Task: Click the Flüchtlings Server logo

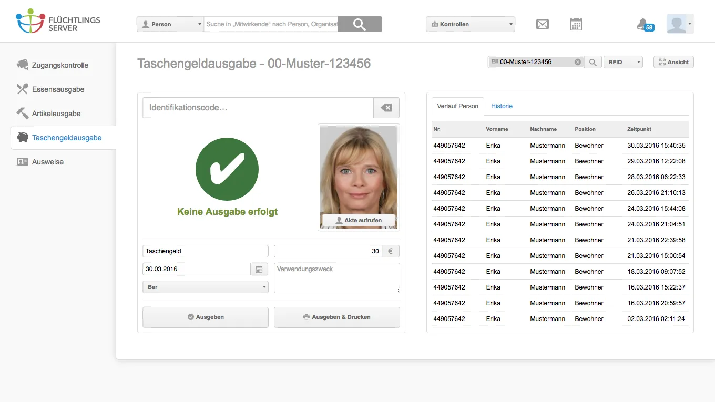Action: click(x=58, y=21)
